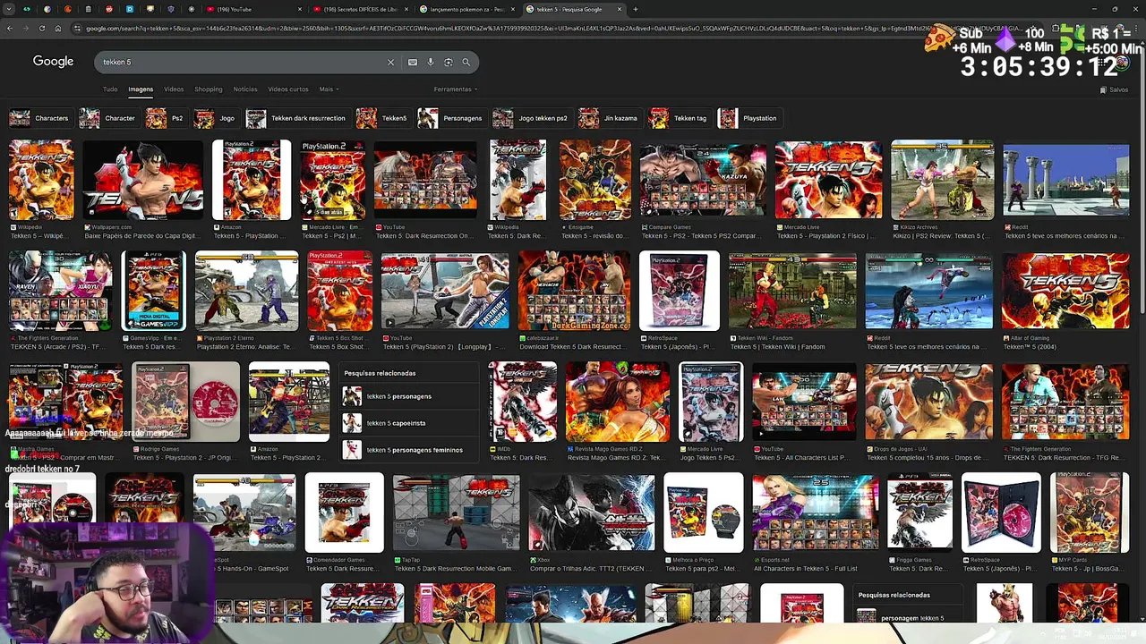This screenshot has height=644, width=1146.
Task: Open the Salvos saved items icon
Action: click(x=1114, y=89)
